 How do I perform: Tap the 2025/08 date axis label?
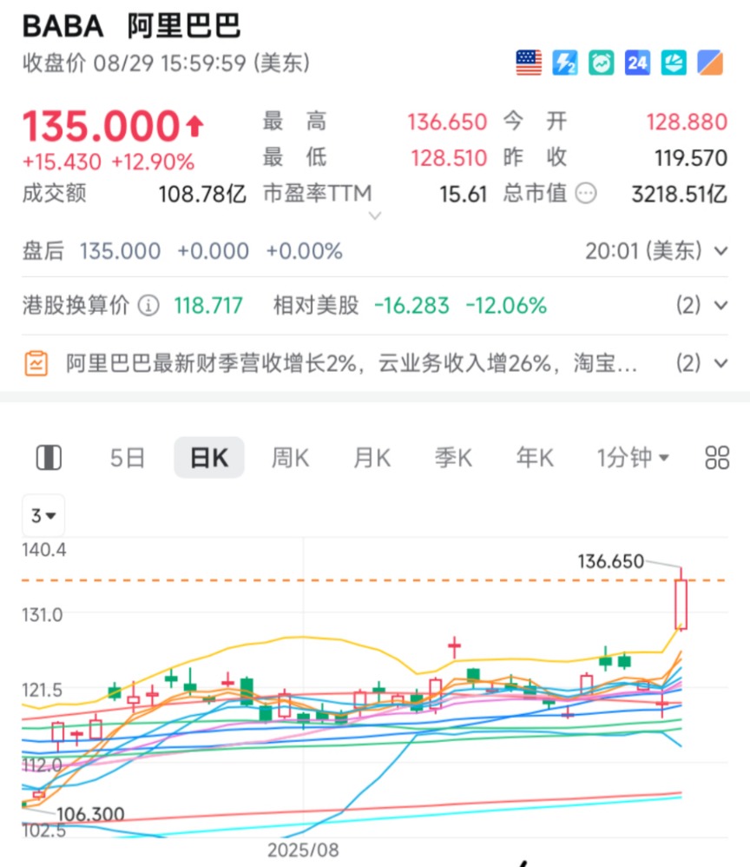point(303,850)
